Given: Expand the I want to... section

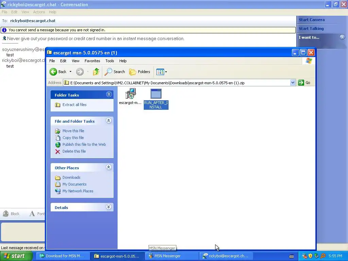Looking at the screenshot, I should (342, 37).
